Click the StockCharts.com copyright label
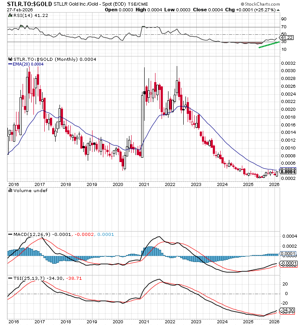 click(x=260, y=4)
